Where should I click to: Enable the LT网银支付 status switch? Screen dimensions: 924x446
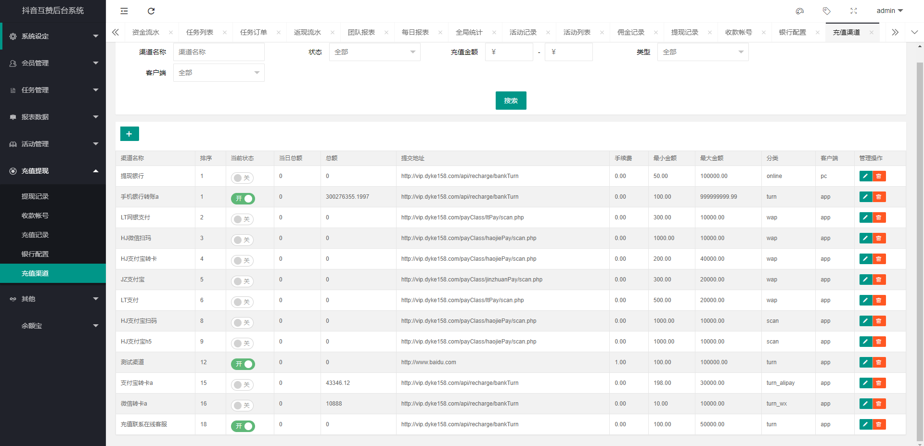pos(242,219)
